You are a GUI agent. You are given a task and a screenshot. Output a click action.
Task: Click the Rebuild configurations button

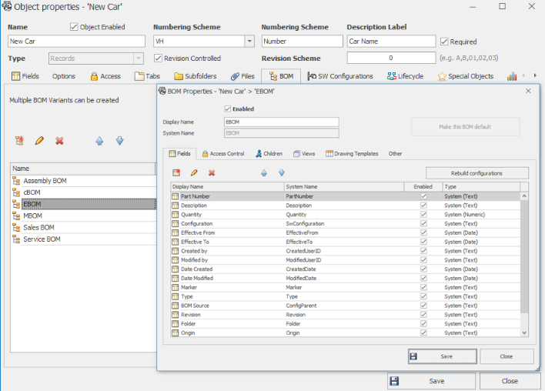click(476, 173)
